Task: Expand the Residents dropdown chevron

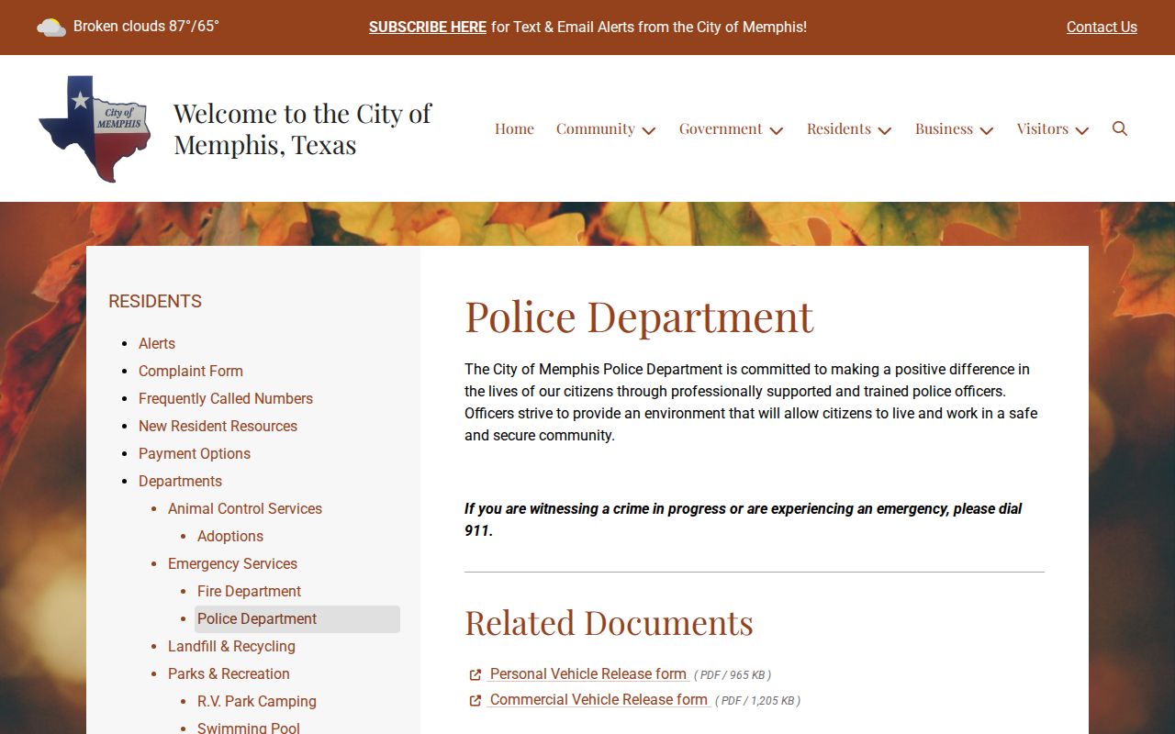Action: coord(885,130)
